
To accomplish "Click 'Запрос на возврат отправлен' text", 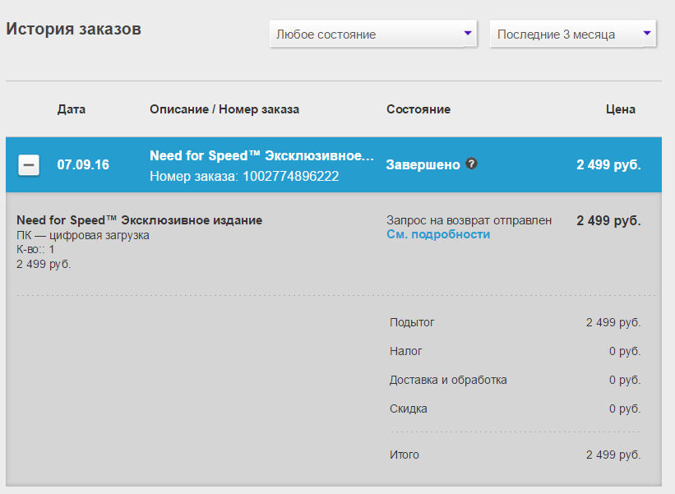I will (469, 220).
